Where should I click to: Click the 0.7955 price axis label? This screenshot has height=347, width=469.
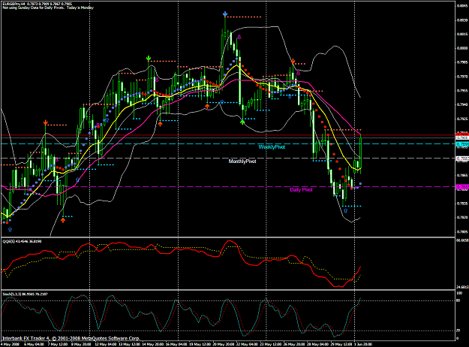[462, 90]
